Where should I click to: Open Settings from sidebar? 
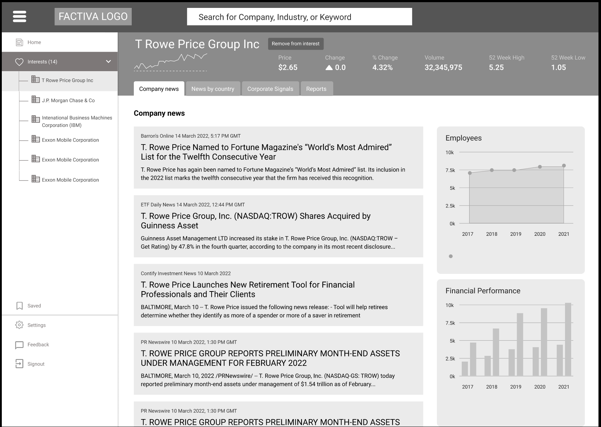click(60, 325)
